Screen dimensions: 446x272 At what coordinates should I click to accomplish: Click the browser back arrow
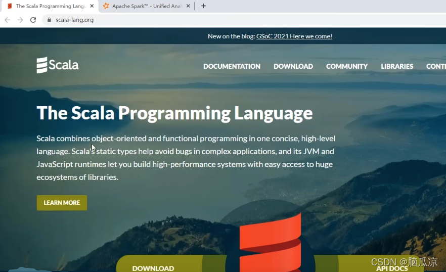point(8,20)
